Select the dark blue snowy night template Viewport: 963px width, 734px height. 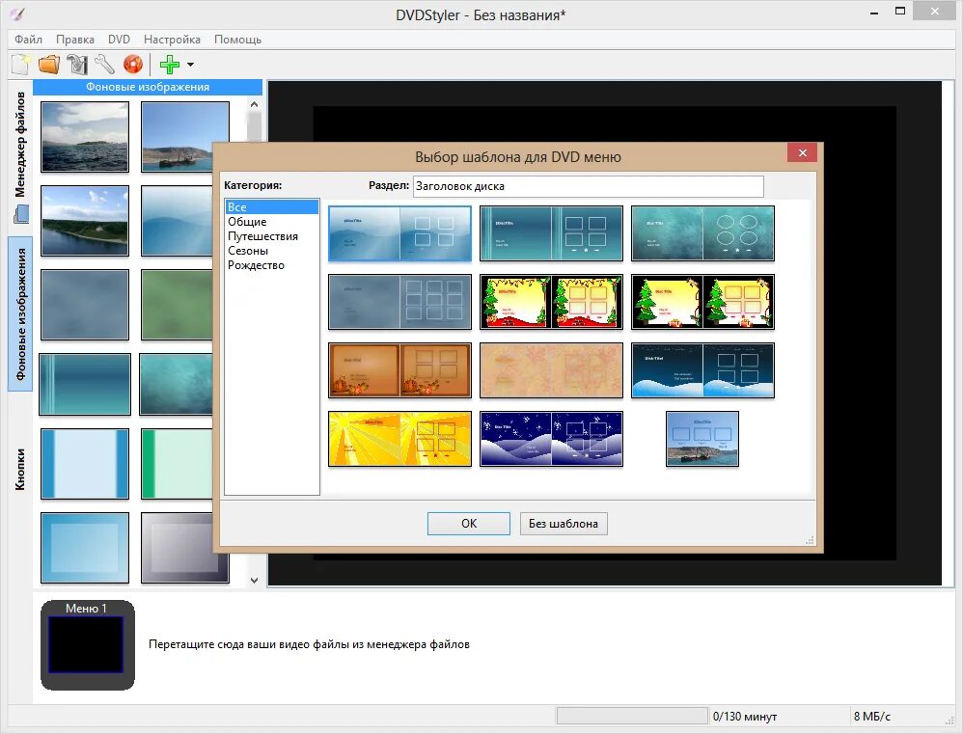[x=702, y=370]
